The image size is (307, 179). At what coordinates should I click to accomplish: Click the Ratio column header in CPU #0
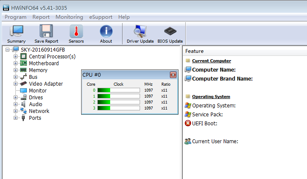click(x=166, y=84)
